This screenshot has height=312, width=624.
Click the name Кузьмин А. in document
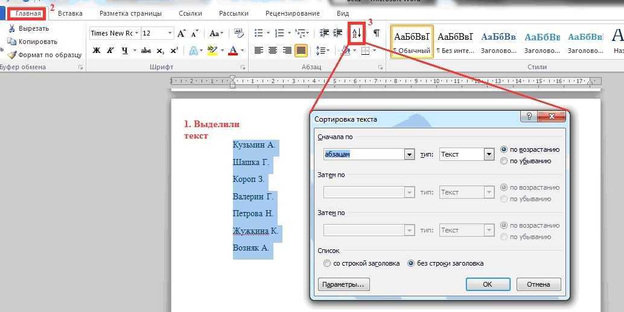point(254,145)
